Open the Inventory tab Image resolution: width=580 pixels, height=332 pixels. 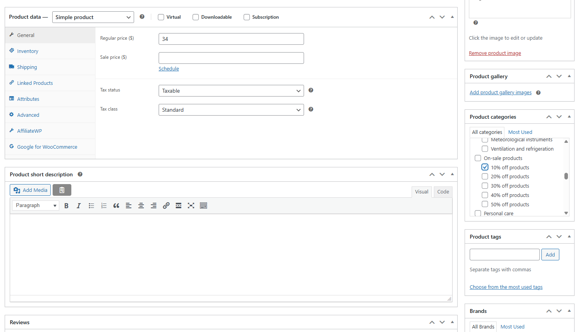pos(28,51)
